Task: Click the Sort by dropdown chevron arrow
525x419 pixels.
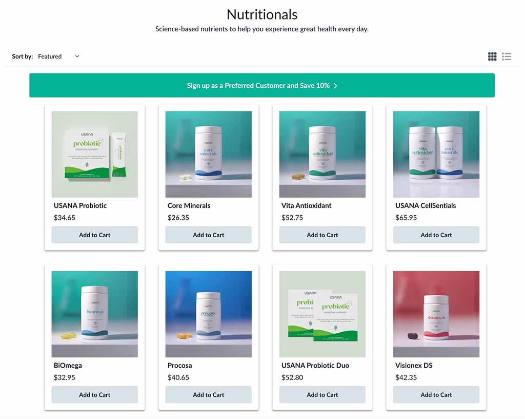Action: (x=77, y=56)
